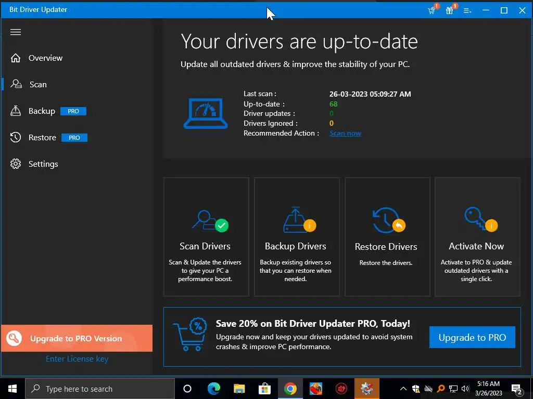Screen dimensions: 533x399
Task: Open the Activate Now card
Action: click(478, 237)
